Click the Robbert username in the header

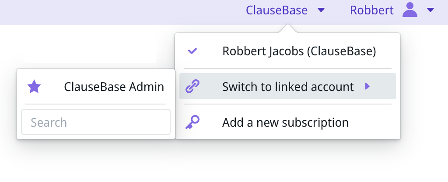(x=372, y=10)
